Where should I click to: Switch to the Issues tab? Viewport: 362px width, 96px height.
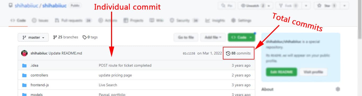click(x=40, y=20)
